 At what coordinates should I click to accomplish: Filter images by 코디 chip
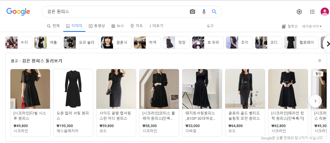(x=269, y=43)
